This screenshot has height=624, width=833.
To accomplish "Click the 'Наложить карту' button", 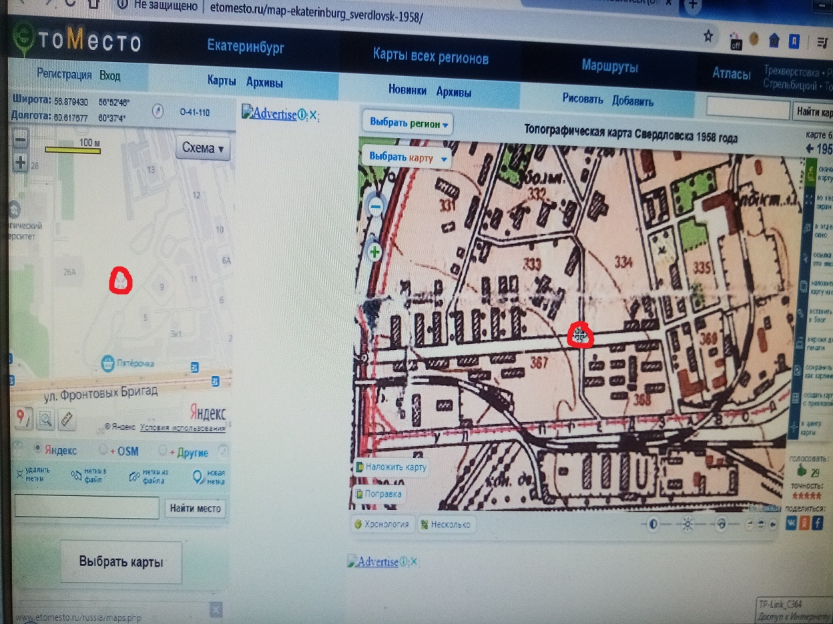I will pyautogui.click(x=391, y=467).
